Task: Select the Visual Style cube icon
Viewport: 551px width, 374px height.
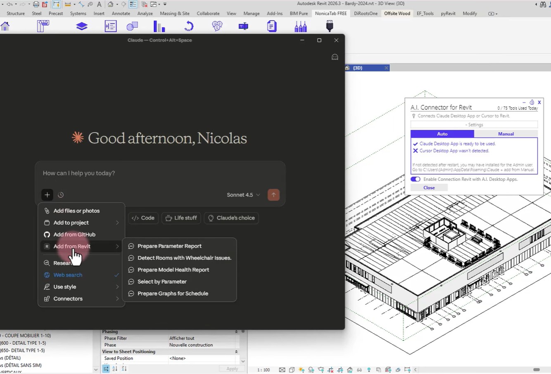Action: [292, 369]
